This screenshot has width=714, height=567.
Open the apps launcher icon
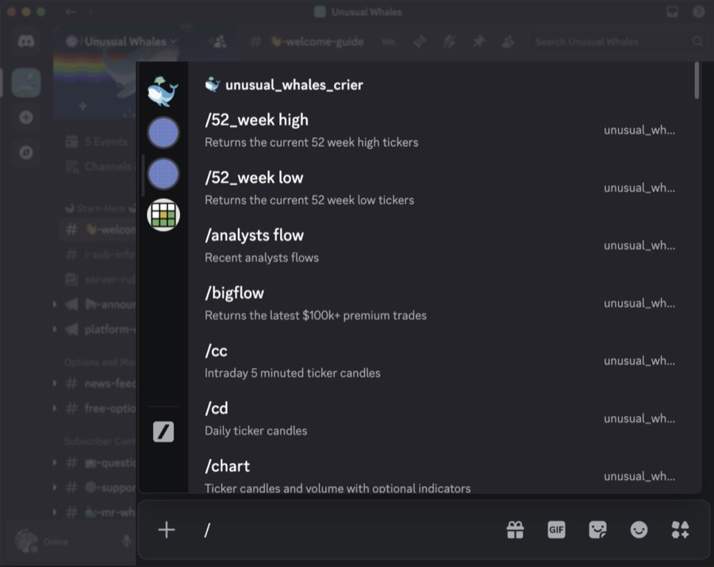[x=681, y=530]
